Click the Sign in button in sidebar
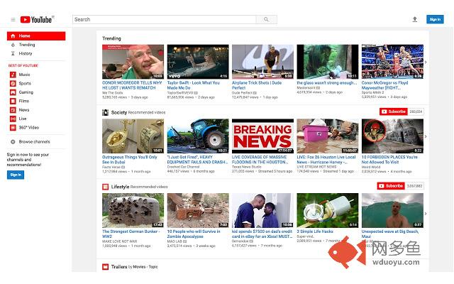 click(16, 175)
